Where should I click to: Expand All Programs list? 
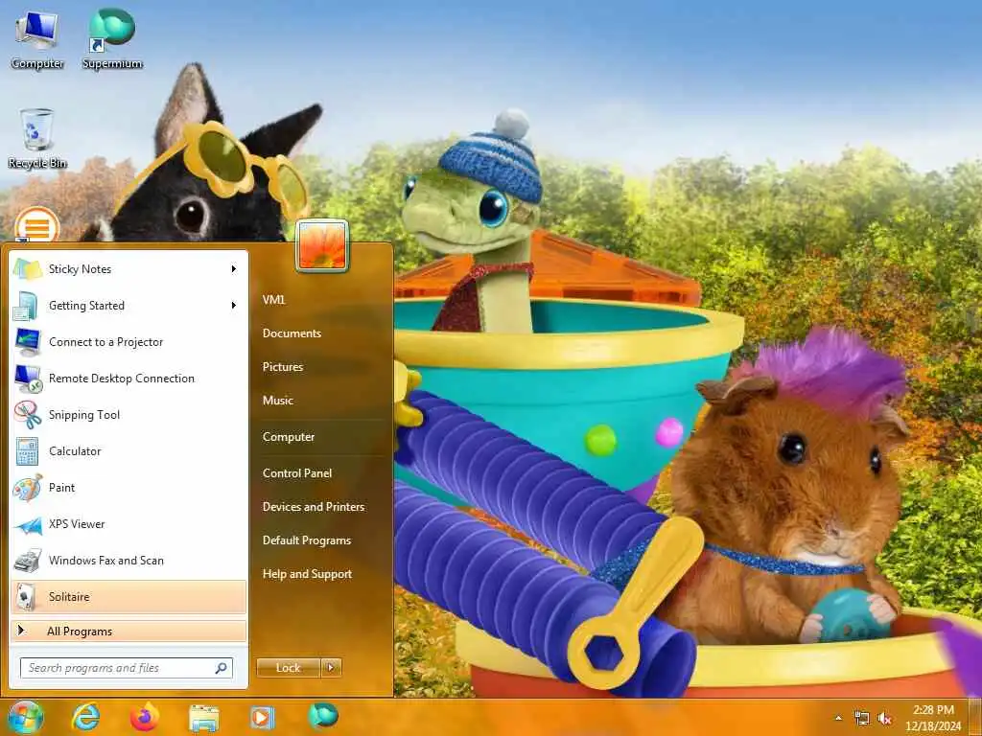click(129, 631)
